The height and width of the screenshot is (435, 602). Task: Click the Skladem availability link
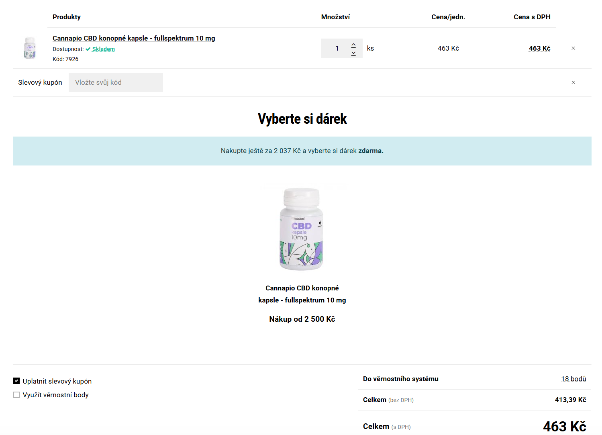(104, 49)
